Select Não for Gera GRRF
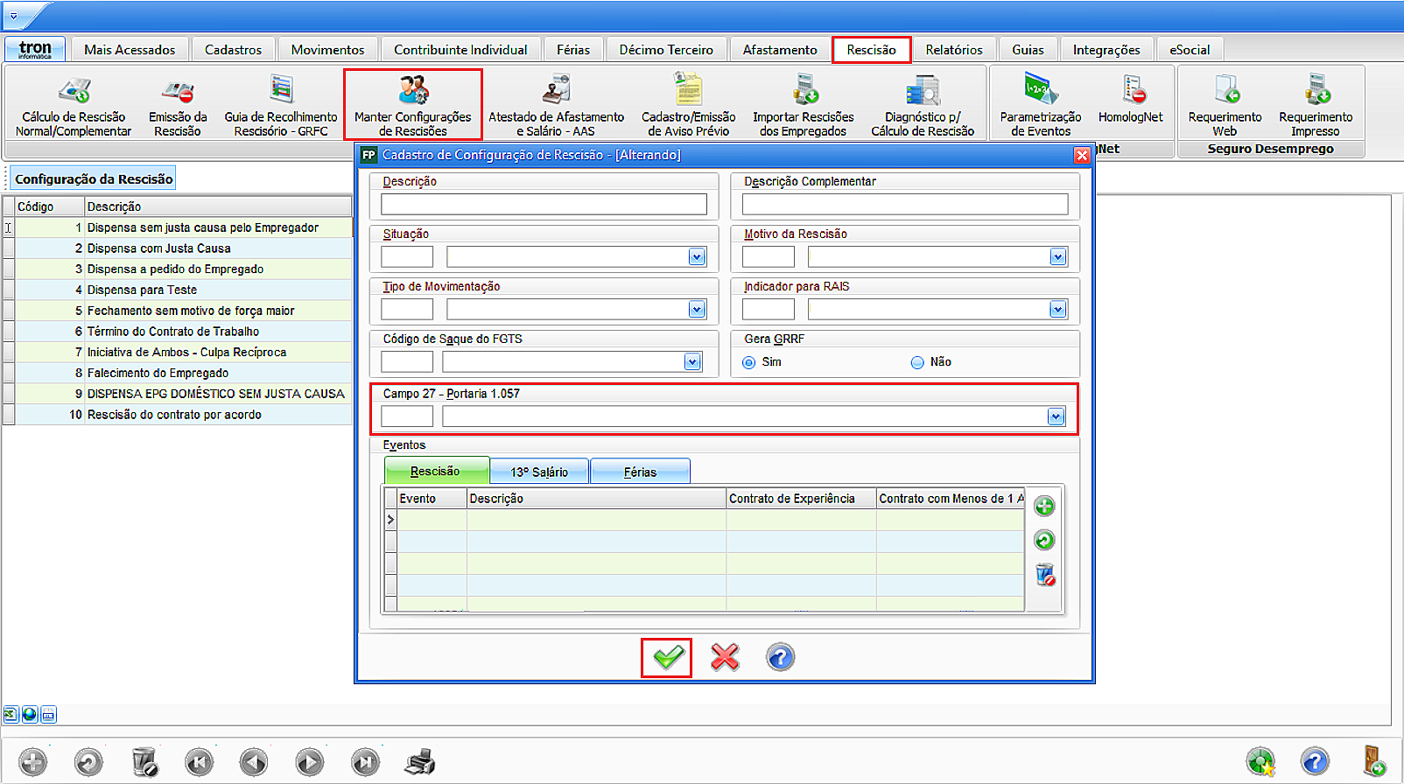This screenshot has height=784, width=1404. click(x=917, y=362)
